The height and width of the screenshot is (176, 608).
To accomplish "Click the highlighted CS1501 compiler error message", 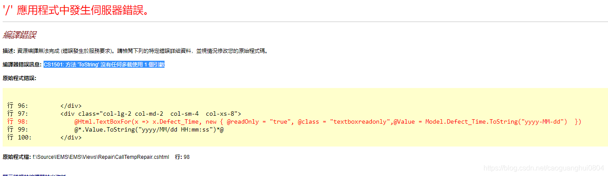I will 104,65.
